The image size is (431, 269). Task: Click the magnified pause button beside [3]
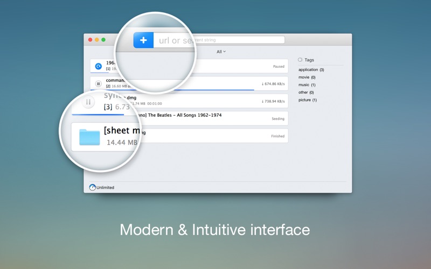(88, 102)
